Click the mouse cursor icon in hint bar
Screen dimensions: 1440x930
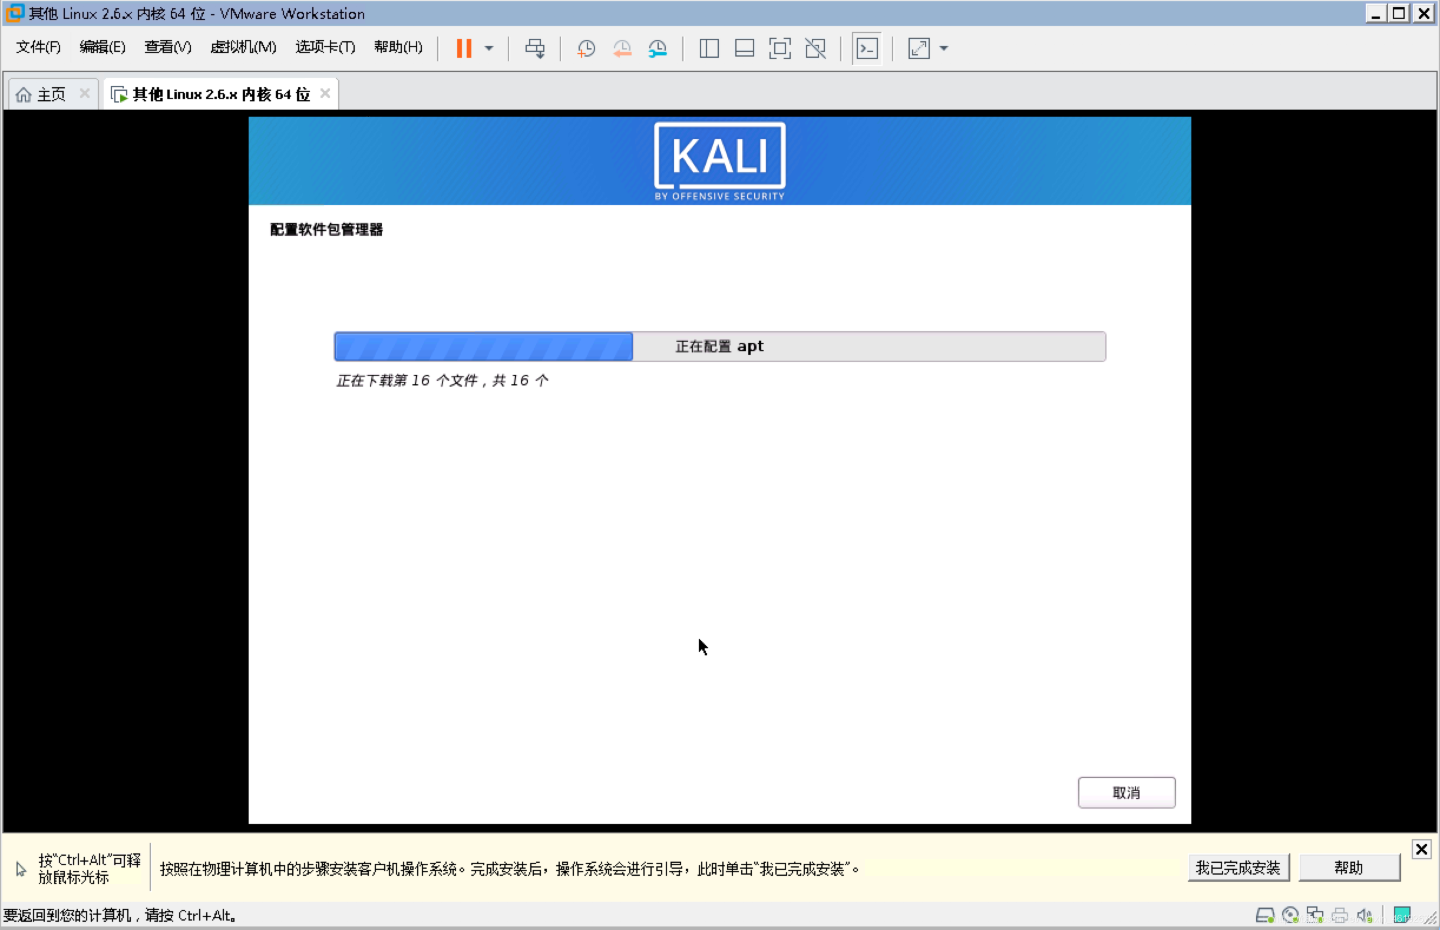pos(21,869)
